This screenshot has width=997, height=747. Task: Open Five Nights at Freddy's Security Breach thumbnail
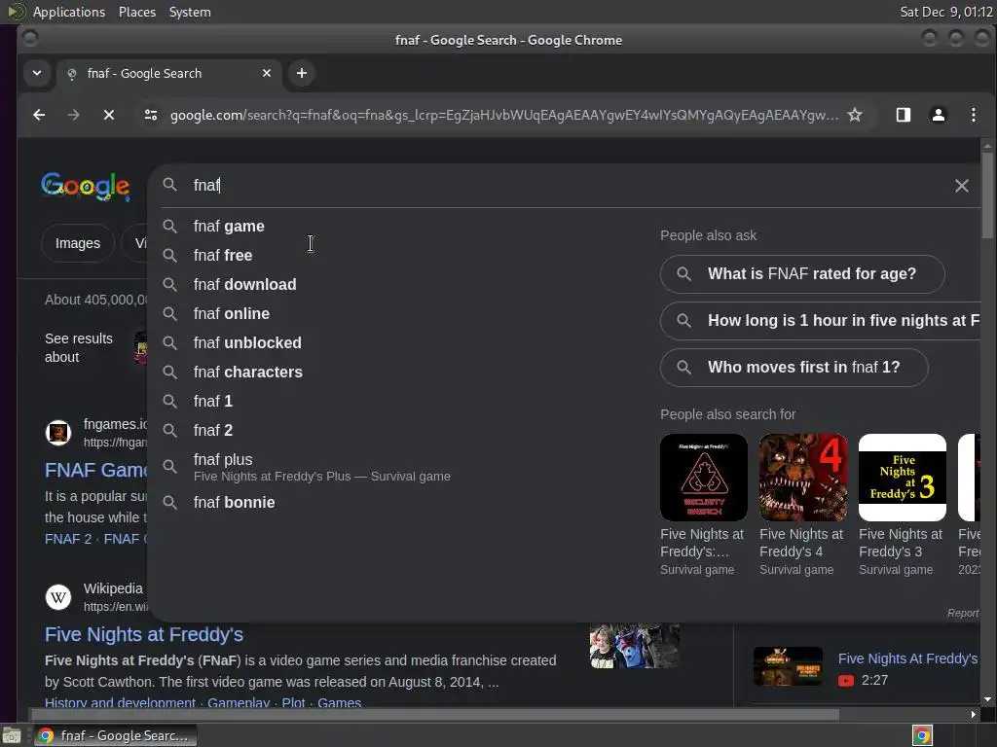pos(704,478)
